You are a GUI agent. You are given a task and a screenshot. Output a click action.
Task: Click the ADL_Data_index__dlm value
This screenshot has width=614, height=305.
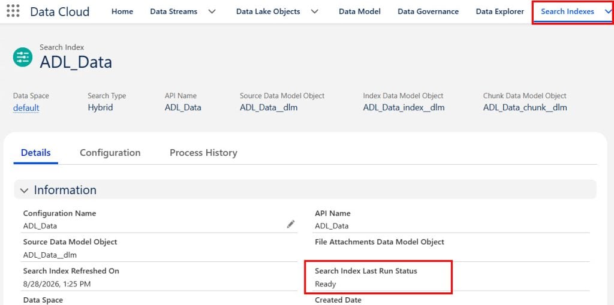pyautogui.click(x=404, y=107)
